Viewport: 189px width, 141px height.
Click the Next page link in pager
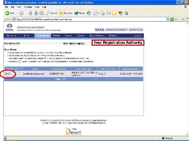(x=120, y=79)
